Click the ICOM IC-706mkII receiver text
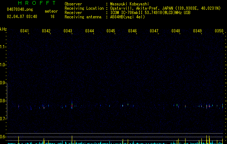227x144 pixels. [150, 13]
